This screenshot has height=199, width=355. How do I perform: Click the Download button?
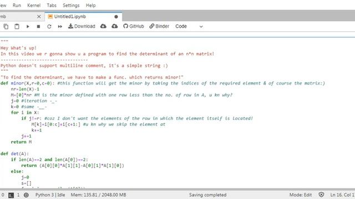[x=82, y=26]
